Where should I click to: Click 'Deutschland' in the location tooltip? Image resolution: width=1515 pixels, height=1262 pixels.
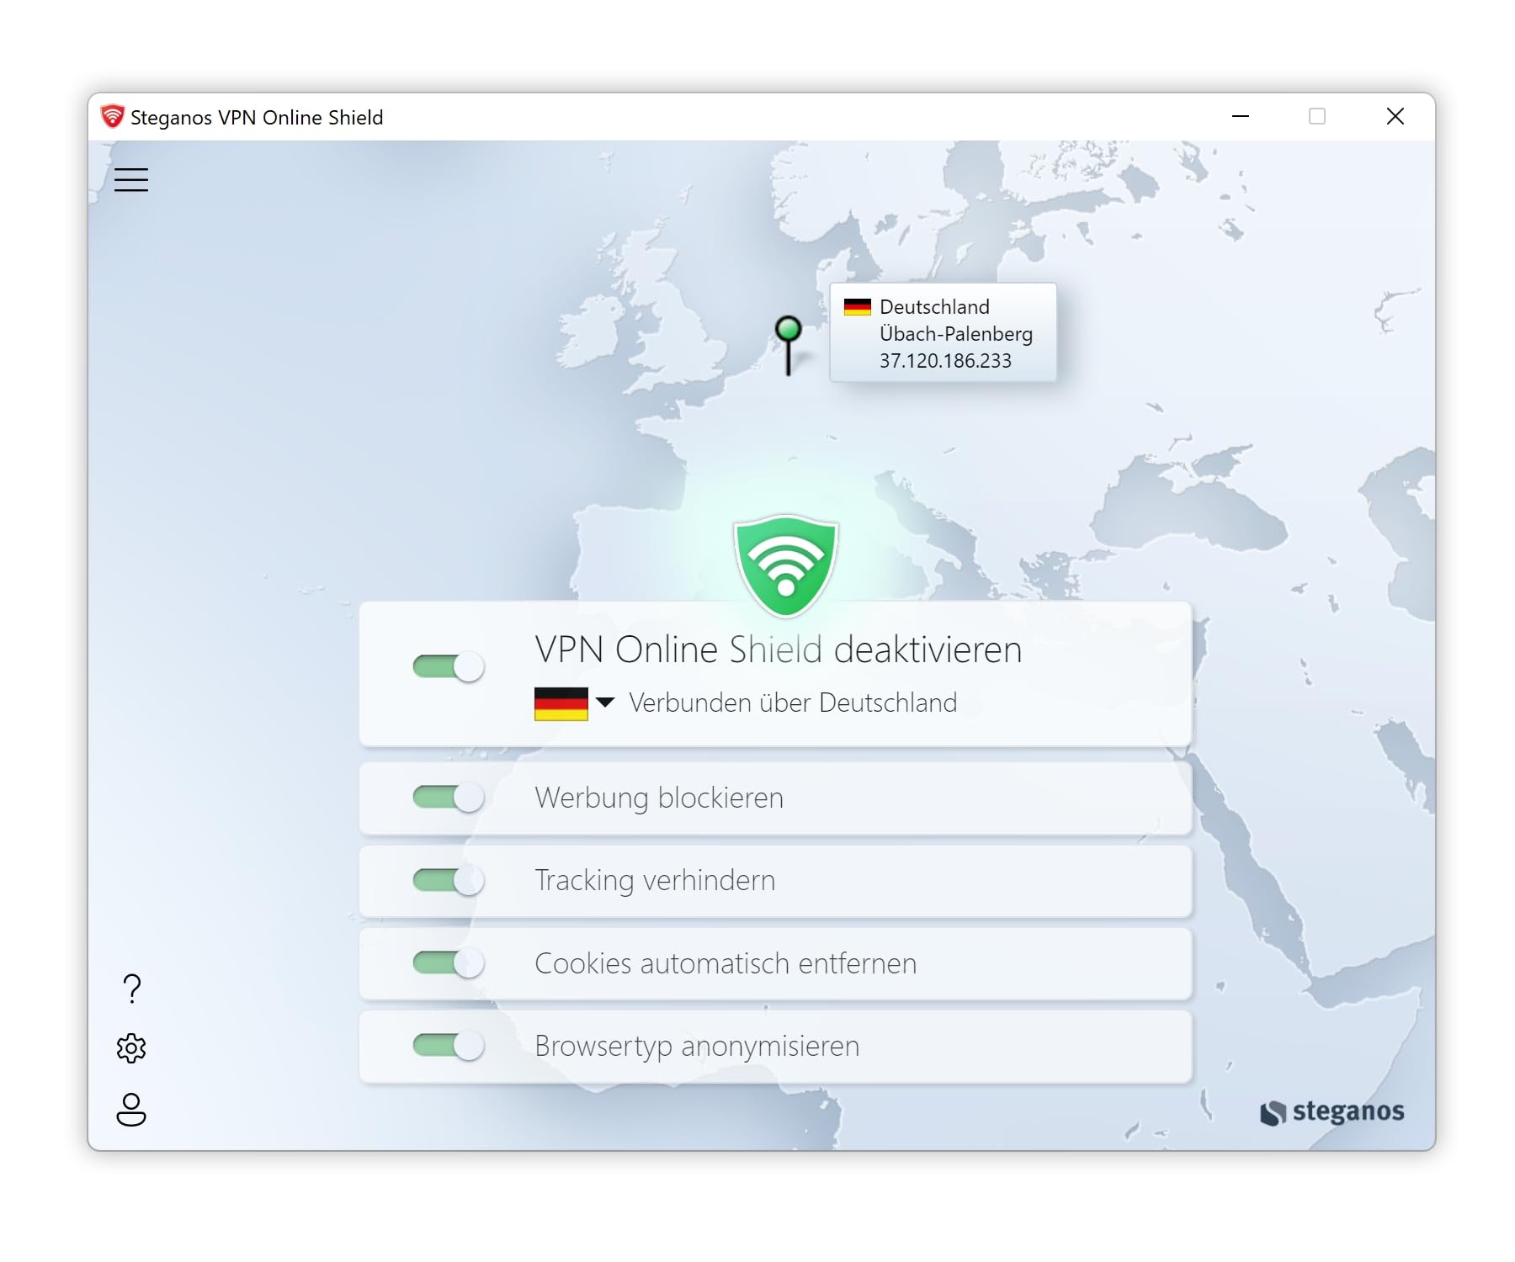tap(934, 307)
